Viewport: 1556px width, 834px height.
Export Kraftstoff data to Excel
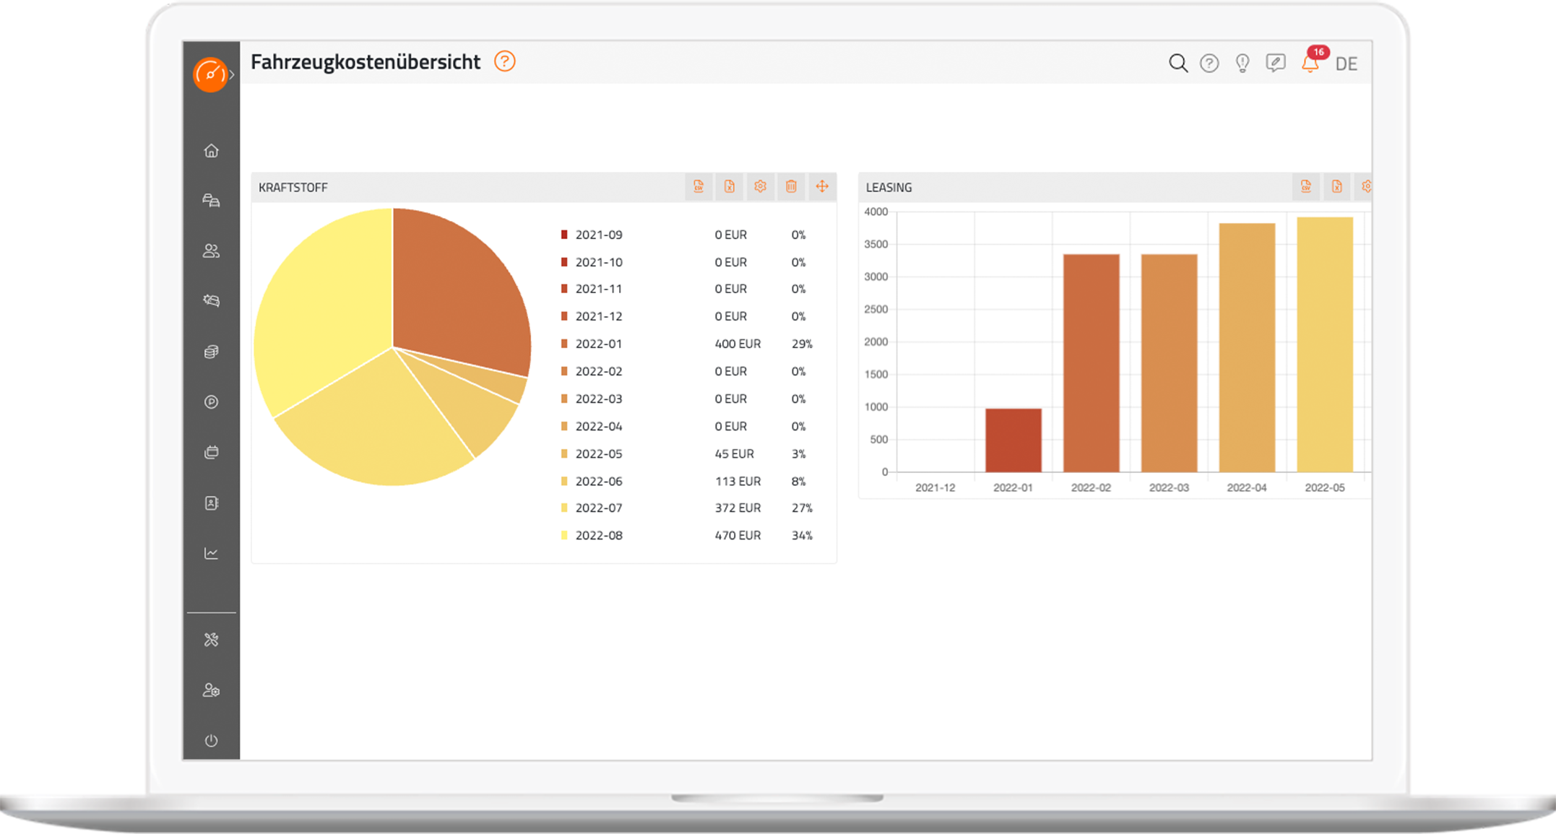[x=729, y=187]
